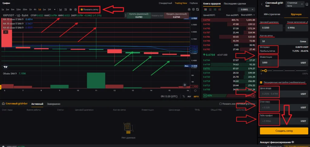Adjust investment percentage slider handle
The height and width of the screenshot is (147, 310).
(x=265, y=70)
